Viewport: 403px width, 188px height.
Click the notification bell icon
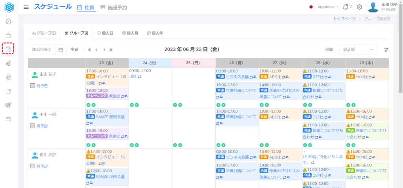point(346,7)
